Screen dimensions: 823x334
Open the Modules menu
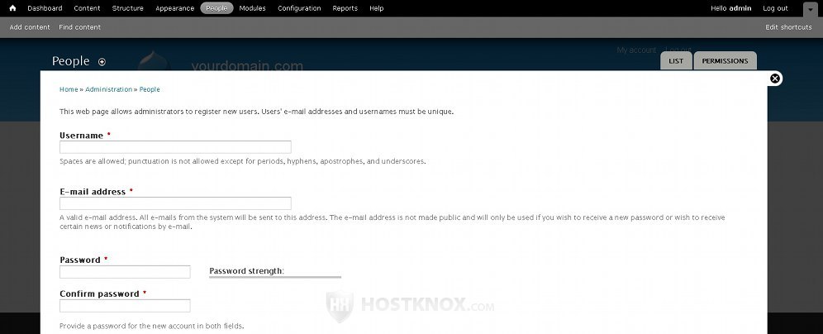[x=253, y=8]
